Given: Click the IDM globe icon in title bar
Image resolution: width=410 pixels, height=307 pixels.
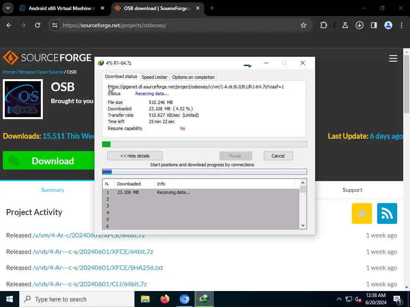Looking at the screenshot, I should 100,63.
